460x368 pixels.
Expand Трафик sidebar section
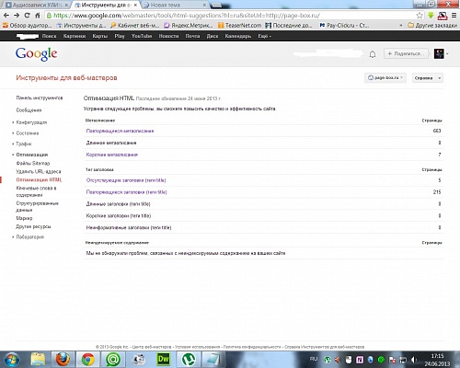pyautogui.click(x=23, y=144)
